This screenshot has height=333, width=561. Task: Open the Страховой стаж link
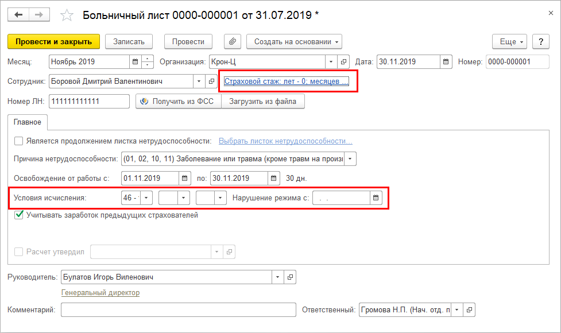point(286,81)
